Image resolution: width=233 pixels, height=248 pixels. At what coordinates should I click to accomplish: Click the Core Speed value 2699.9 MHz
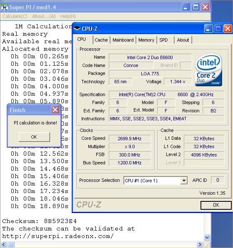130,139
